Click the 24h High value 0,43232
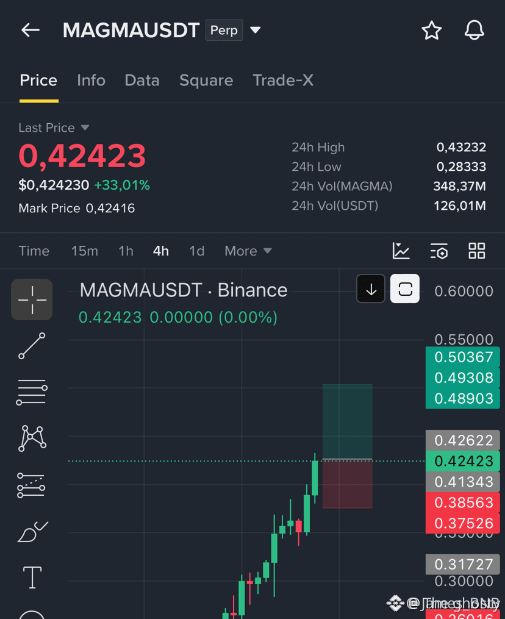505x619 pixels. coord(461,147)
